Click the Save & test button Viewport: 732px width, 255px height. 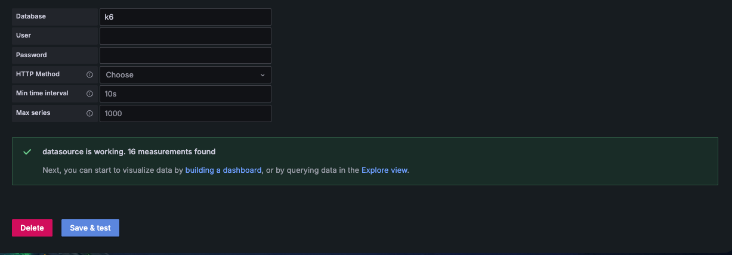pyautogui.click(x=90, y=228)
